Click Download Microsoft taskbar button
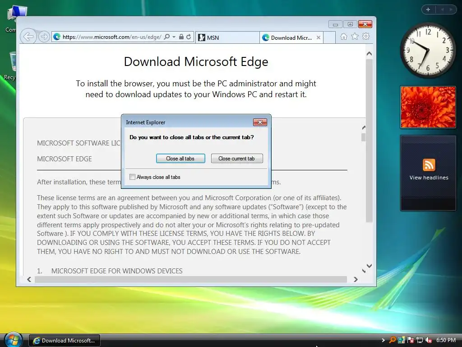This screenshot has height=347, width=462. click(x=64, y=341)
